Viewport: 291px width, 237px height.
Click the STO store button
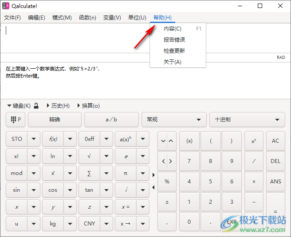(x=16, y=139)
